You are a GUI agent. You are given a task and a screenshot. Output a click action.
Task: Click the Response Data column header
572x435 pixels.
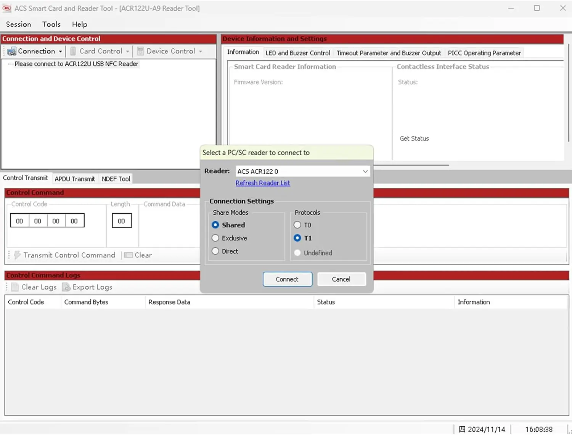[230, 302]
